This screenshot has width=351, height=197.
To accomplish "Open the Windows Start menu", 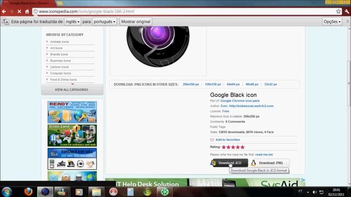I will pyautogui.click(x=7, y=192).
